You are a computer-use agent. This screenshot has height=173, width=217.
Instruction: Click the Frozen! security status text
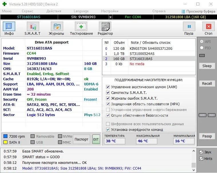point(90,100)
